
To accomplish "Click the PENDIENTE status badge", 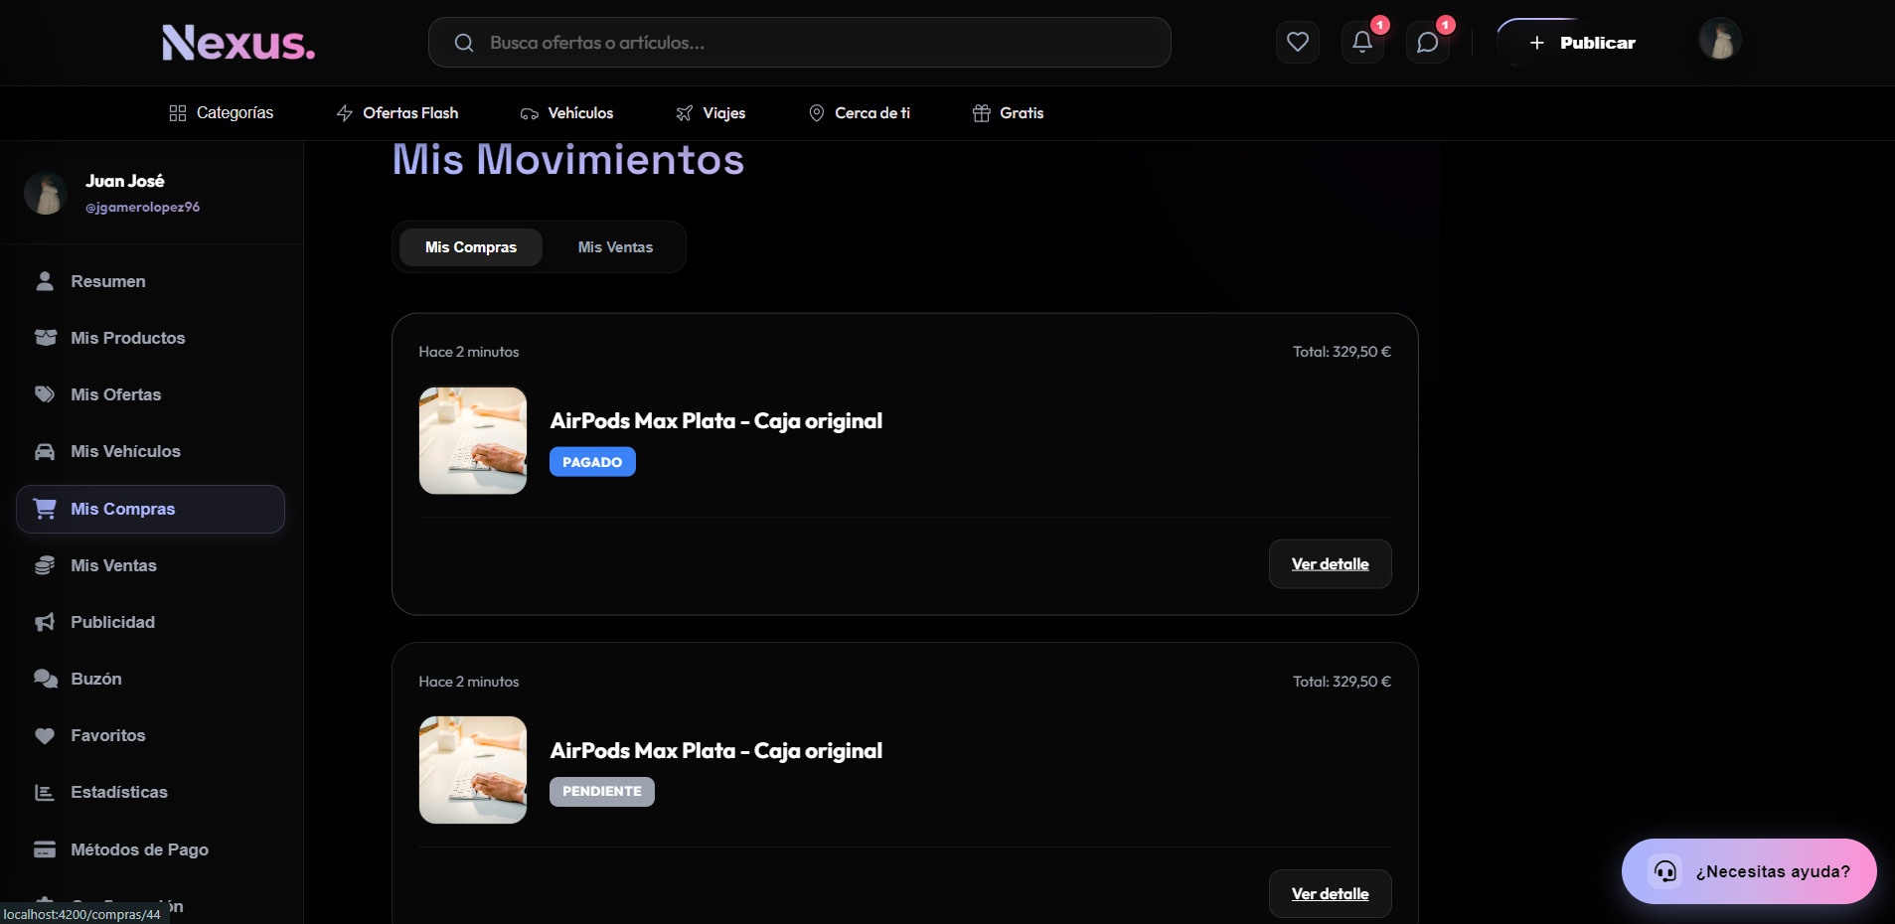I will tap(602, 792).
